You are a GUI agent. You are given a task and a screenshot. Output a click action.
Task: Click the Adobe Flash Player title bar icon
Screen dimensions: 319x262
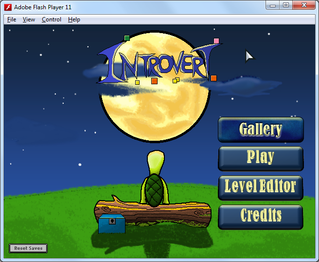coord(8,7)
